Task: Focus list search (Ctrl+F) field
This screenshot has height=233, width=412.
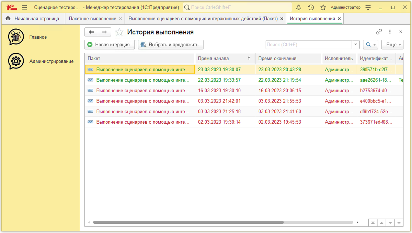Action: tap(309, 45)
